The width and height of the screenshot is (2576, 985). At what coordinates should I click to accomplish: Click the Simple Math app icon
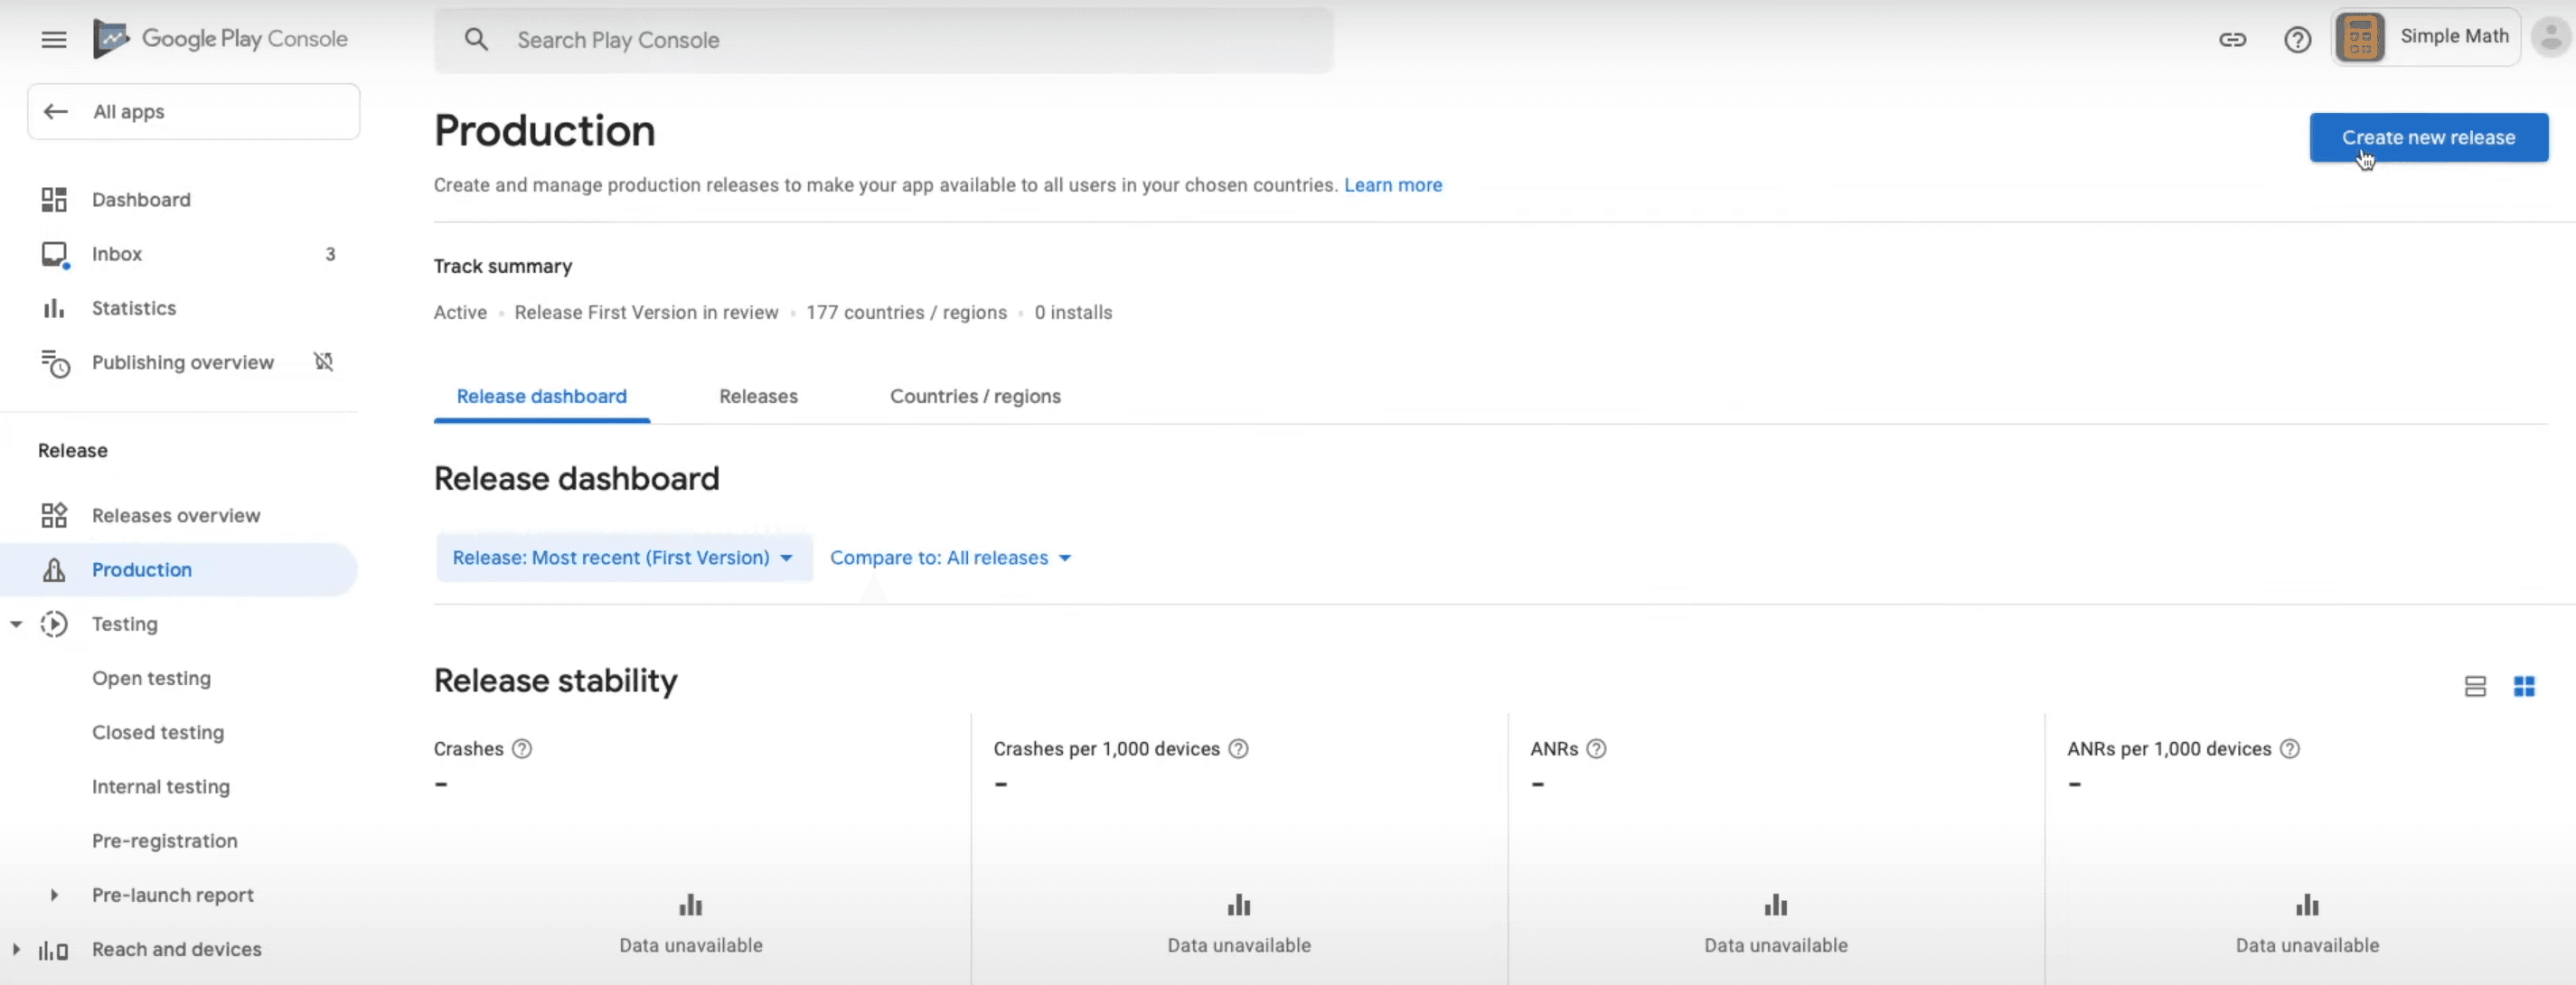coord(2360,39)
